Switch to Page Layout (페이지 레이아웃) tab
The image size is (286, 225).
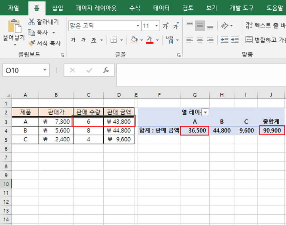pos(96,8)
